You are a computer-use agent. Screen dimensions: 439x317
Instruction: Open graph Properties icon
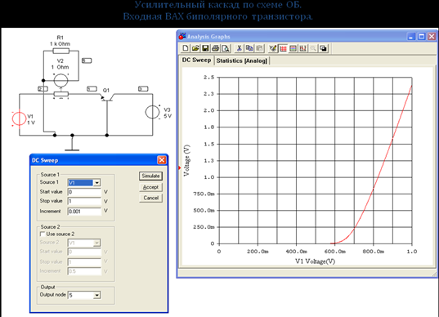tap(273, 48)
